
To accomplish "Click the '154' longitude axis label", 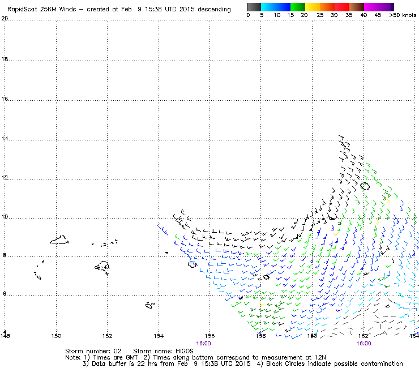I will pos(159,336).
